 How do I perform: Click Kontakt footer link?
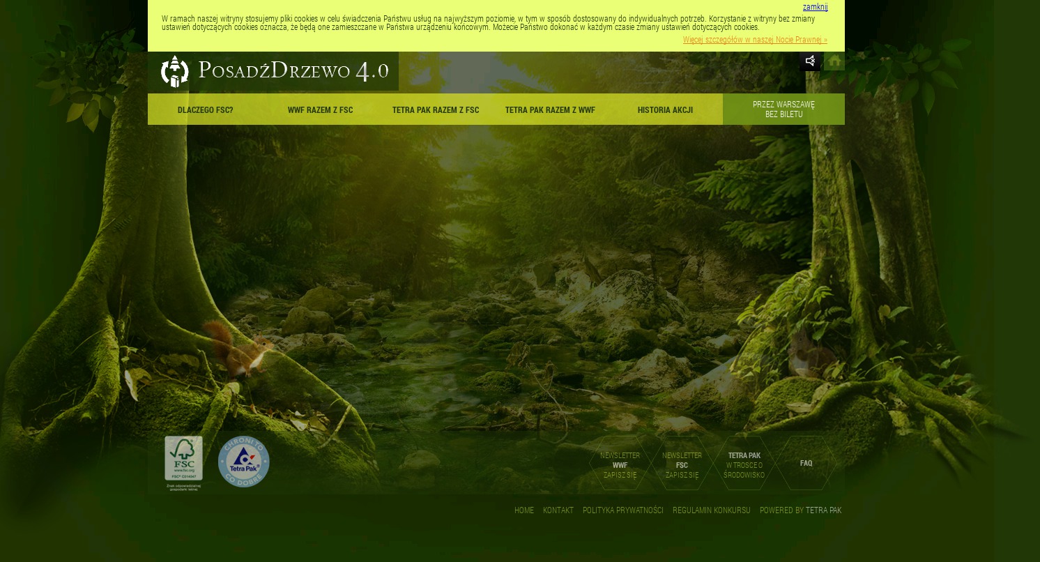click(x=558, y=510)
